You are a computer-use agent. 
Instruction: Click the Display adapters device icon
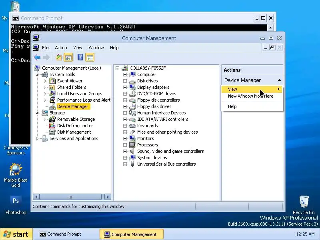click(132, 87)
